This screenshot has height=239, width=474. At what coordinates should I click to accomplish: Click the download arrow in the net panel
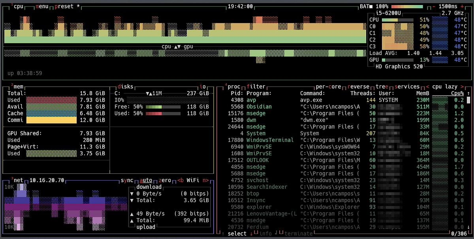(131, 194)
